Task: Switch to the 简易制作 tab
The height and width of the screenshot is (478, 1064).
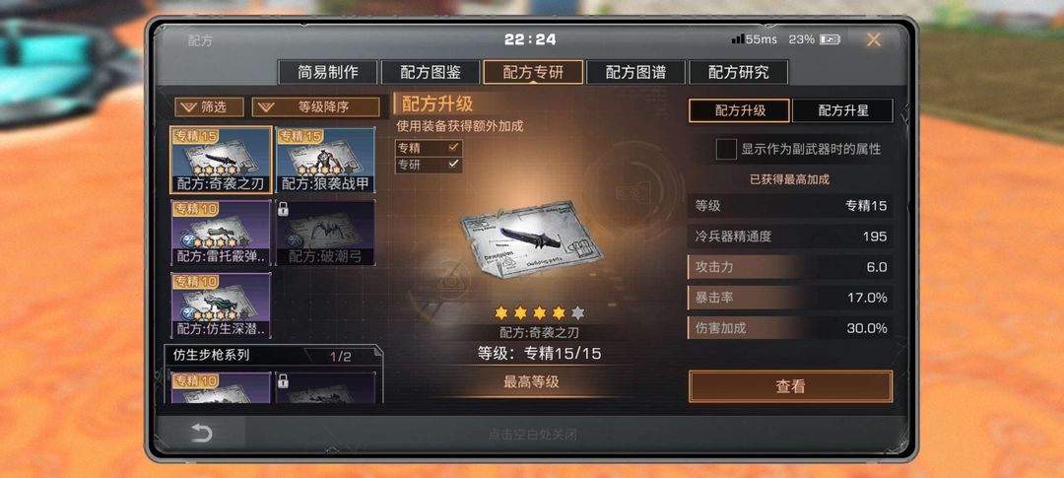Action: (328, 72)
